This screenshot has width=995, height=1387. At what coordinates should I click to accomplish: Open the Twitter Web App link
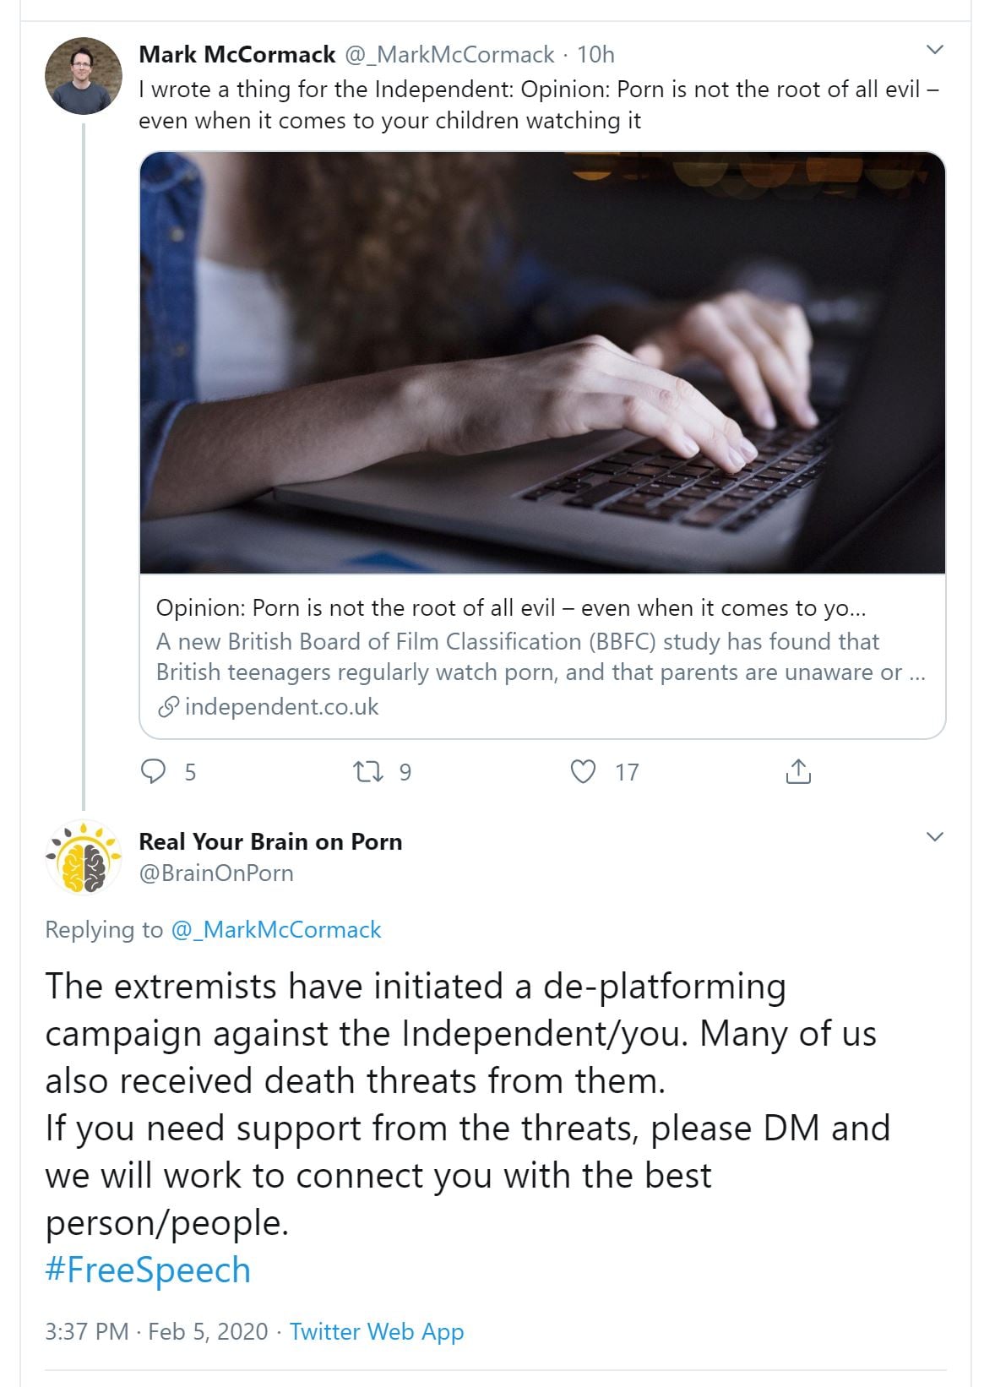[x=377, y=1331]
